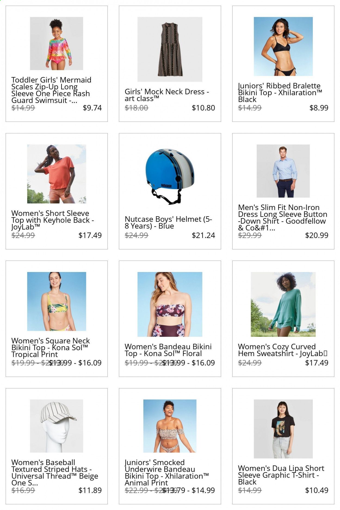Click the Women's Baseball Textured Striped Hats title
The width and height of the screenshot is (340, 510).
pos(55,472)
